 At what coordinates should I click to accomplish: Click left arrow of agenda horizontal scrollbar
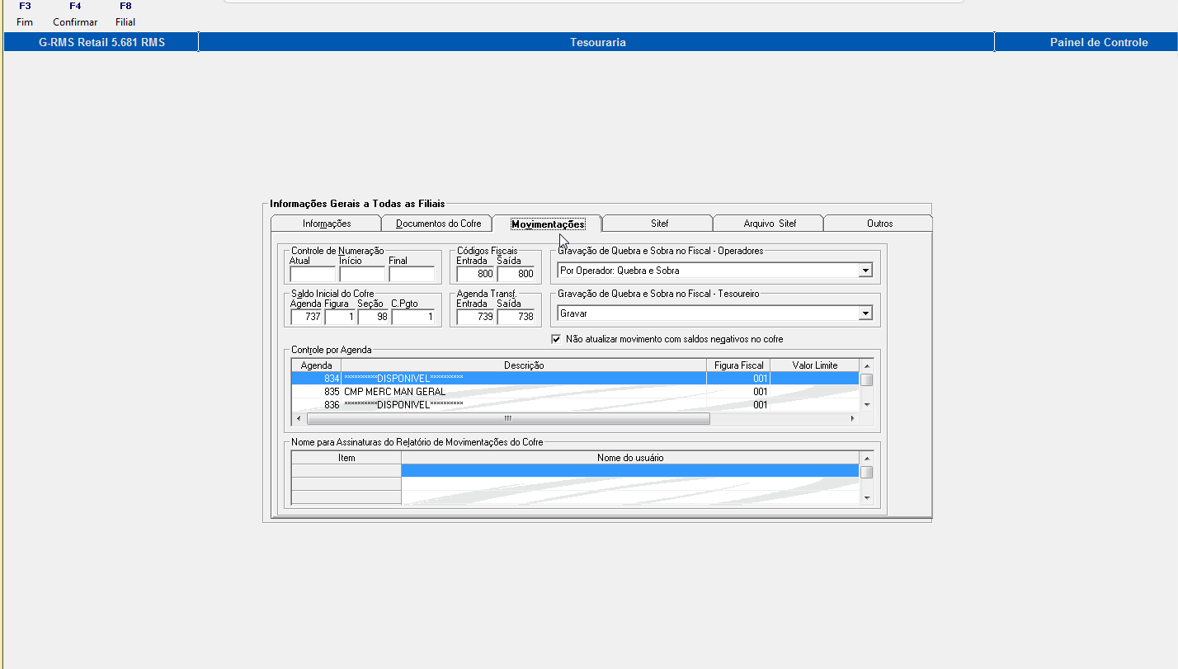(299, 419)
